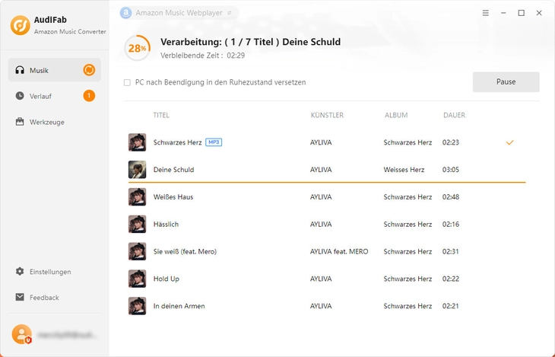555x357 pixels.
Task: Select the track Sie weiß (feat. Mero)
Action: (x=185, y=251)
